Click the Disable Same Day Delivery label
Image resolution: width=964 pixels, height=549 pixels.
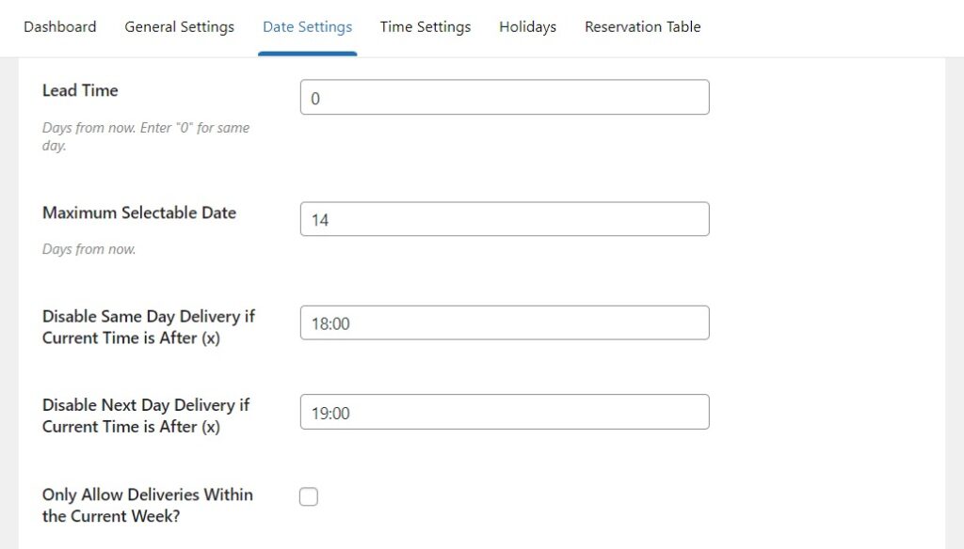click(147, 326)
